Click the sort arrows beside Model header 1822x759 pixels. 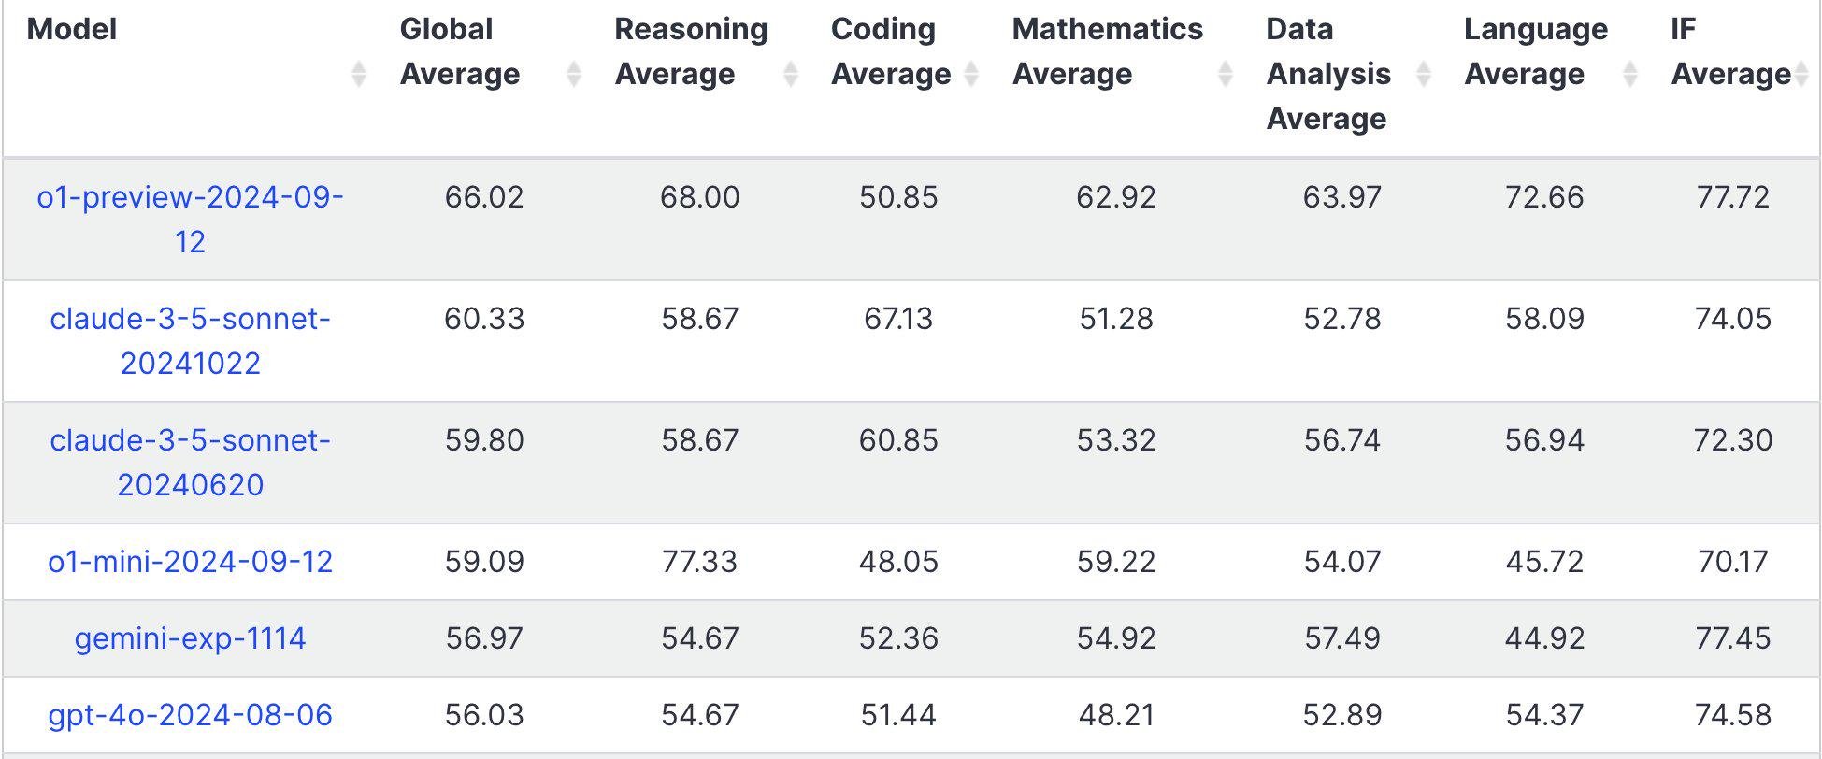tap(358, 74)
